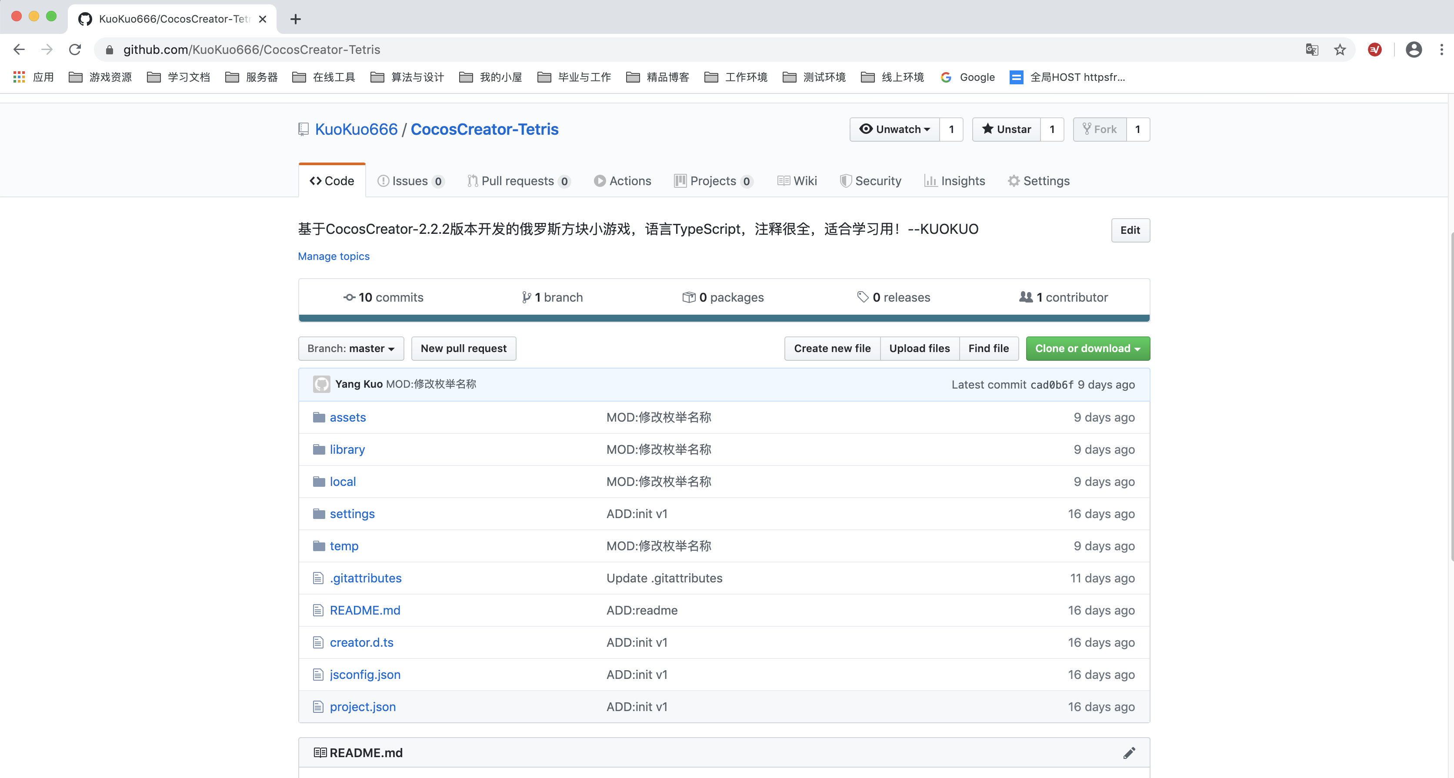1454x778 pixels.
Task: Click the Google Translate icon in address bar
Action: pos(1312,50)
